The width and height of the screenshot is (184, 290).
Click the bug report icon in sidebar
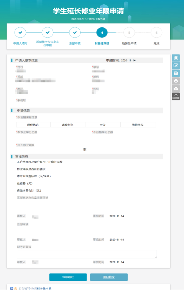pyautogui.click(x=176, y=58)
